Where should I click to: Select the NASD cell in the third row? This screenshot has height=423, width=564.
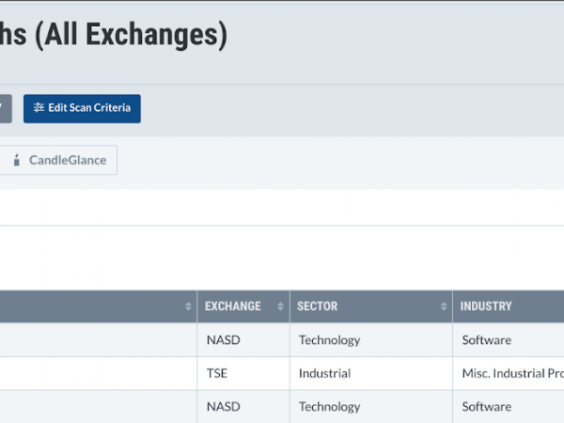tap(243, 407)
